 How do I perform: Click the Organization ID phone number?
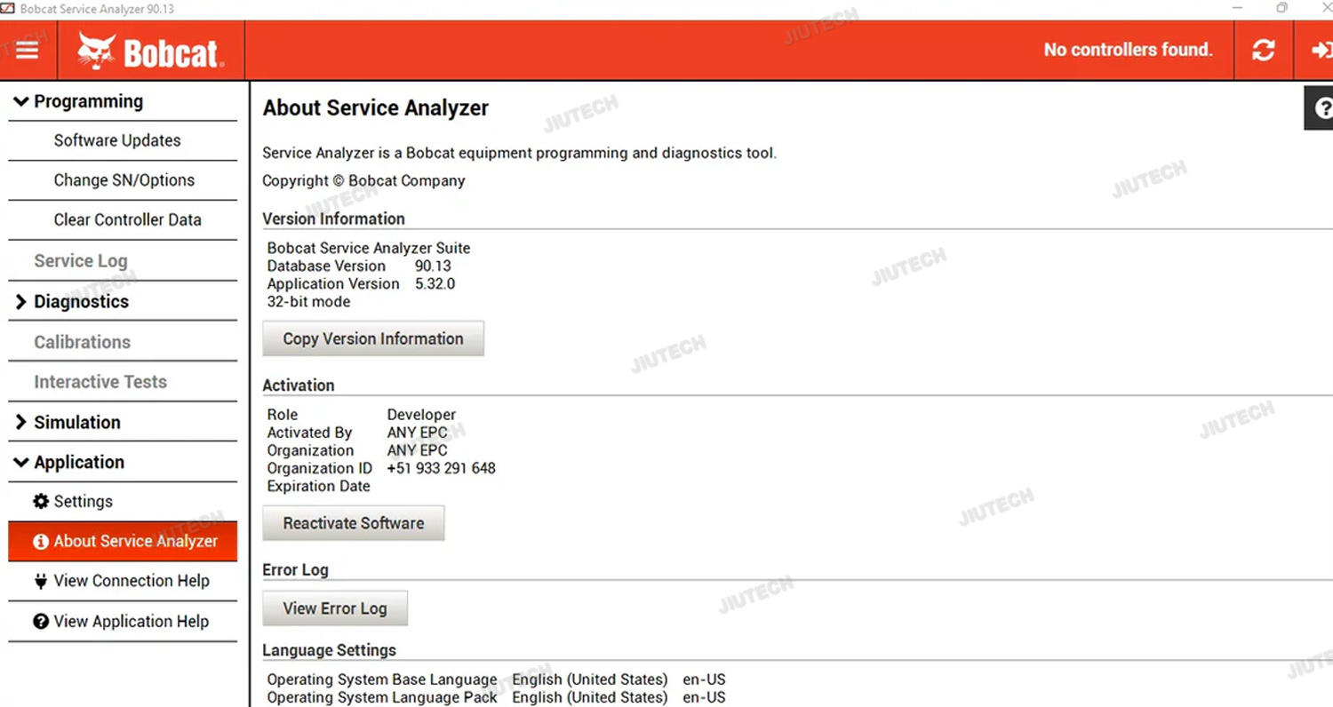tap(441, 468)
